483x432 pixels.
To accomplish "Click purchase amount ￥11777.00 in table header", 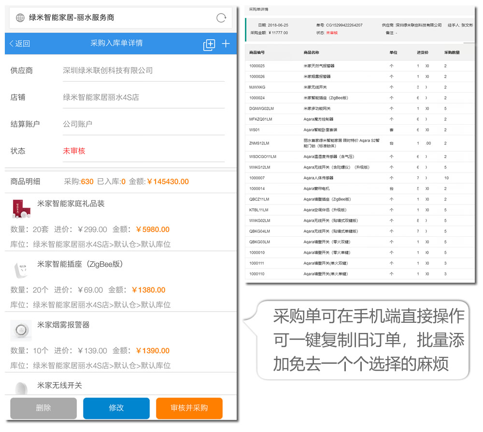I will [278, 33].
